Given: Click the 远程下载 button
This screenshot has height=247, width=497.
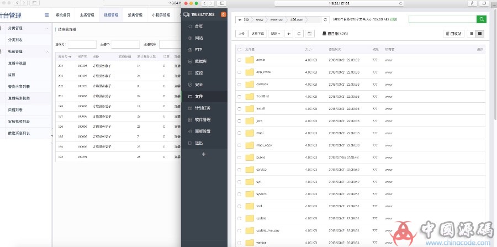Looking at the screenshot, I should pos(258,34).
